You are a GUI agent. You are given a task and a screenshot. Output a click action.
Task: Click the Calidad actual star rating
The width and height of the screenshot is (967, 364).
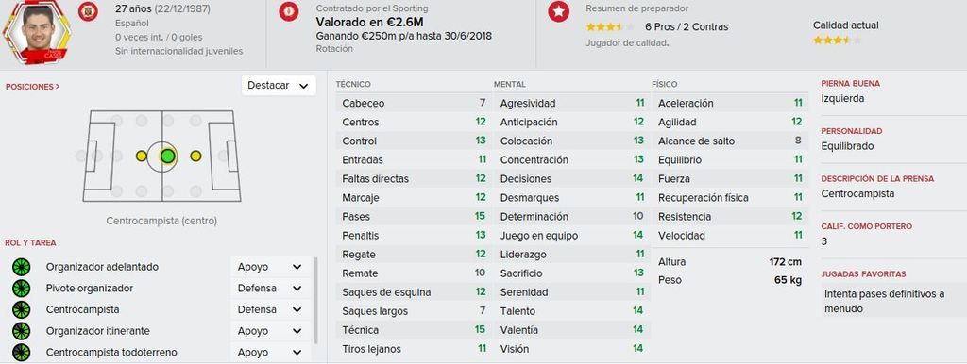pyautogui.click(x=837, y=40)
